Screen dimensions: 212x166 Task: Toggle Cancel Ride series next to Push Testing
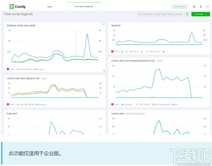pos(127,105)
